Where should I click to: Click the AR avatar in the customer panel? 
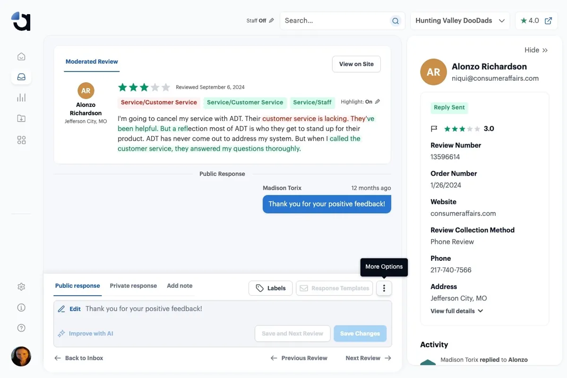(433, 72)
